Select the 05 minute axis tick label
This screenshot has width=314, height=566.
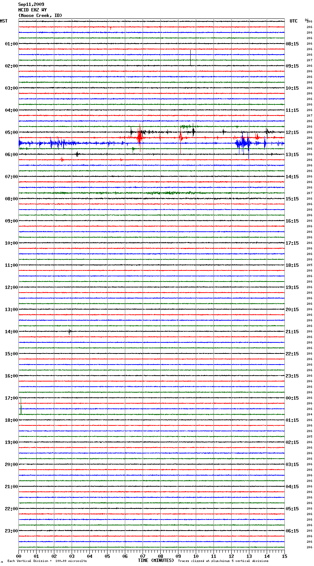[x=107, y=556]
